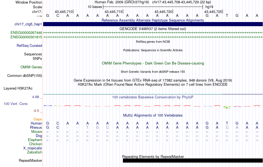
Task: Open the ENSG00000267446 gene label
Action: click(26, 33)
